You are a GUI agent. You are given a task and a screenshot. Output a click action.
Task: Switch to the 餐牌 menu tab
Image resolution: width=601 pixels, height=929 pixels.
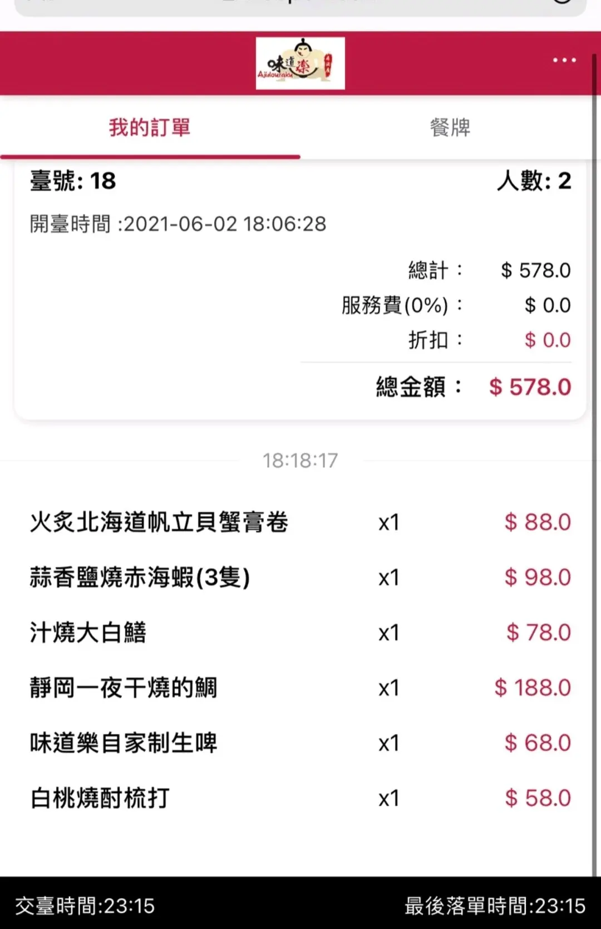(450, 128)
